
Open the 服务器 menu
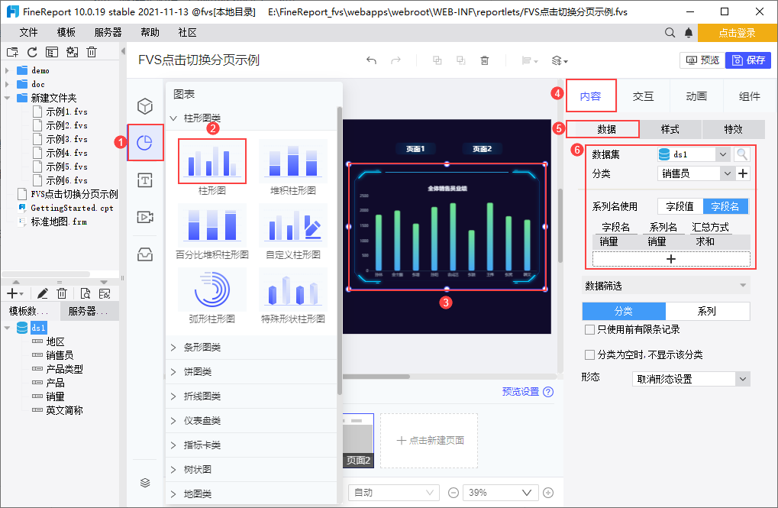pyautogui.click(x=108, y=33)
